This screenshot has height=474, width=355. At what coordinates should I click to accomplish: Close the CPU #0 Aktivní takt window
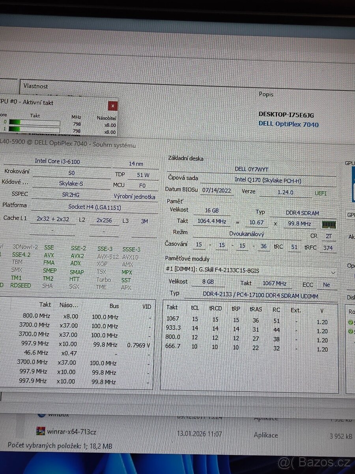(x=113, y=106)
